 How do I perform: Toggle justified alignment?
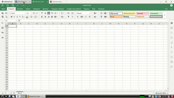tap(52, 17)
